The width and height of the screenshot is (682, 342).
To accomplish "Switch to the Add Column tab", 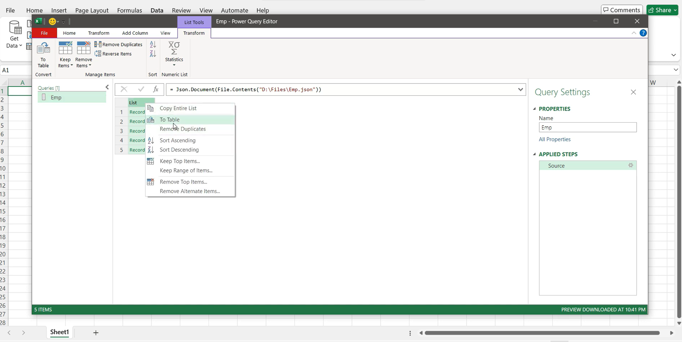I will 135,33.
